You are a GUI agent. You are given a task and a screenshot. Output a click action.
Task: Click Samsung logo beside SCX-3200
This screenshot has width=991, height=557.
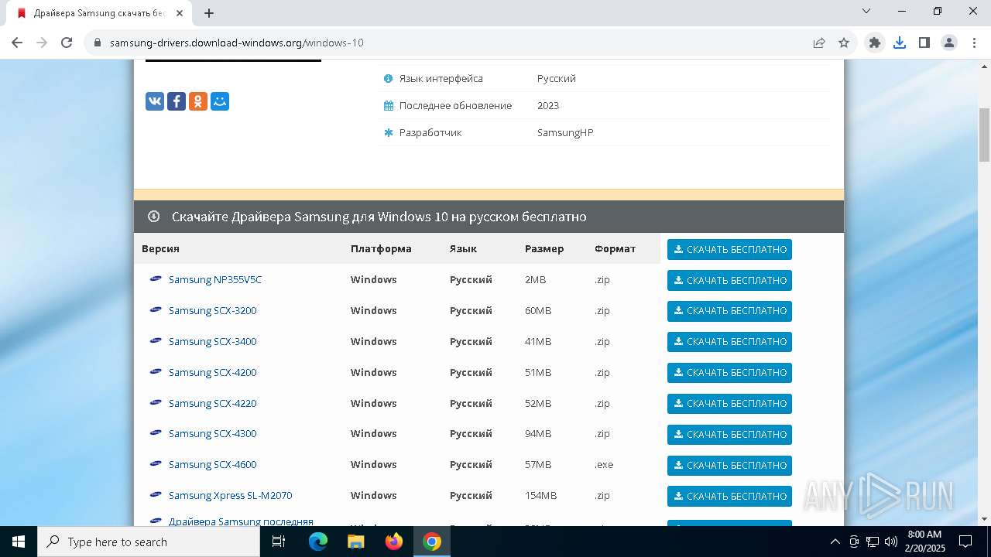tap(156, 309)
